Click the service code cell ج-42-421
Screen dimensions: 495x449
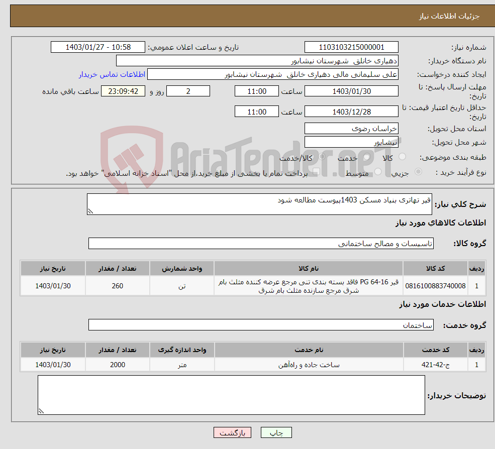pyautogui.click(x=435, y=365)
